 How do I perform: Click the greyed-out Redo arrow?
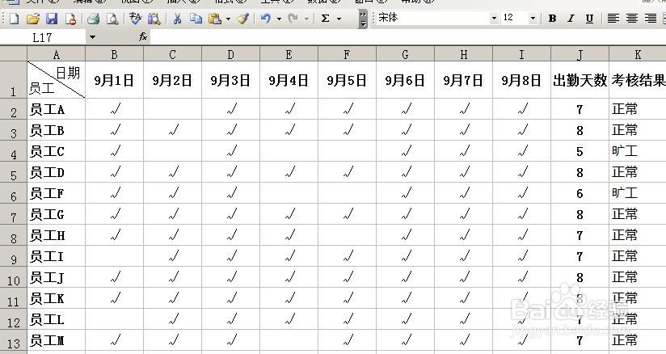[293, 19]
